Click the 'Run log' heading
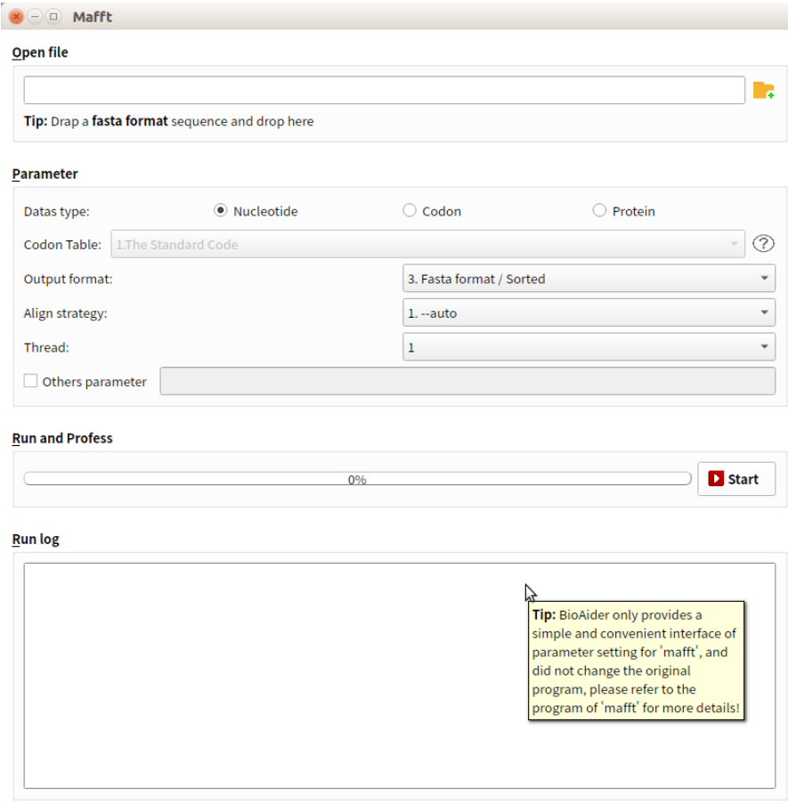Image resolution: width=788 pixels, height=804 pixels. click(x=36, y=540)
